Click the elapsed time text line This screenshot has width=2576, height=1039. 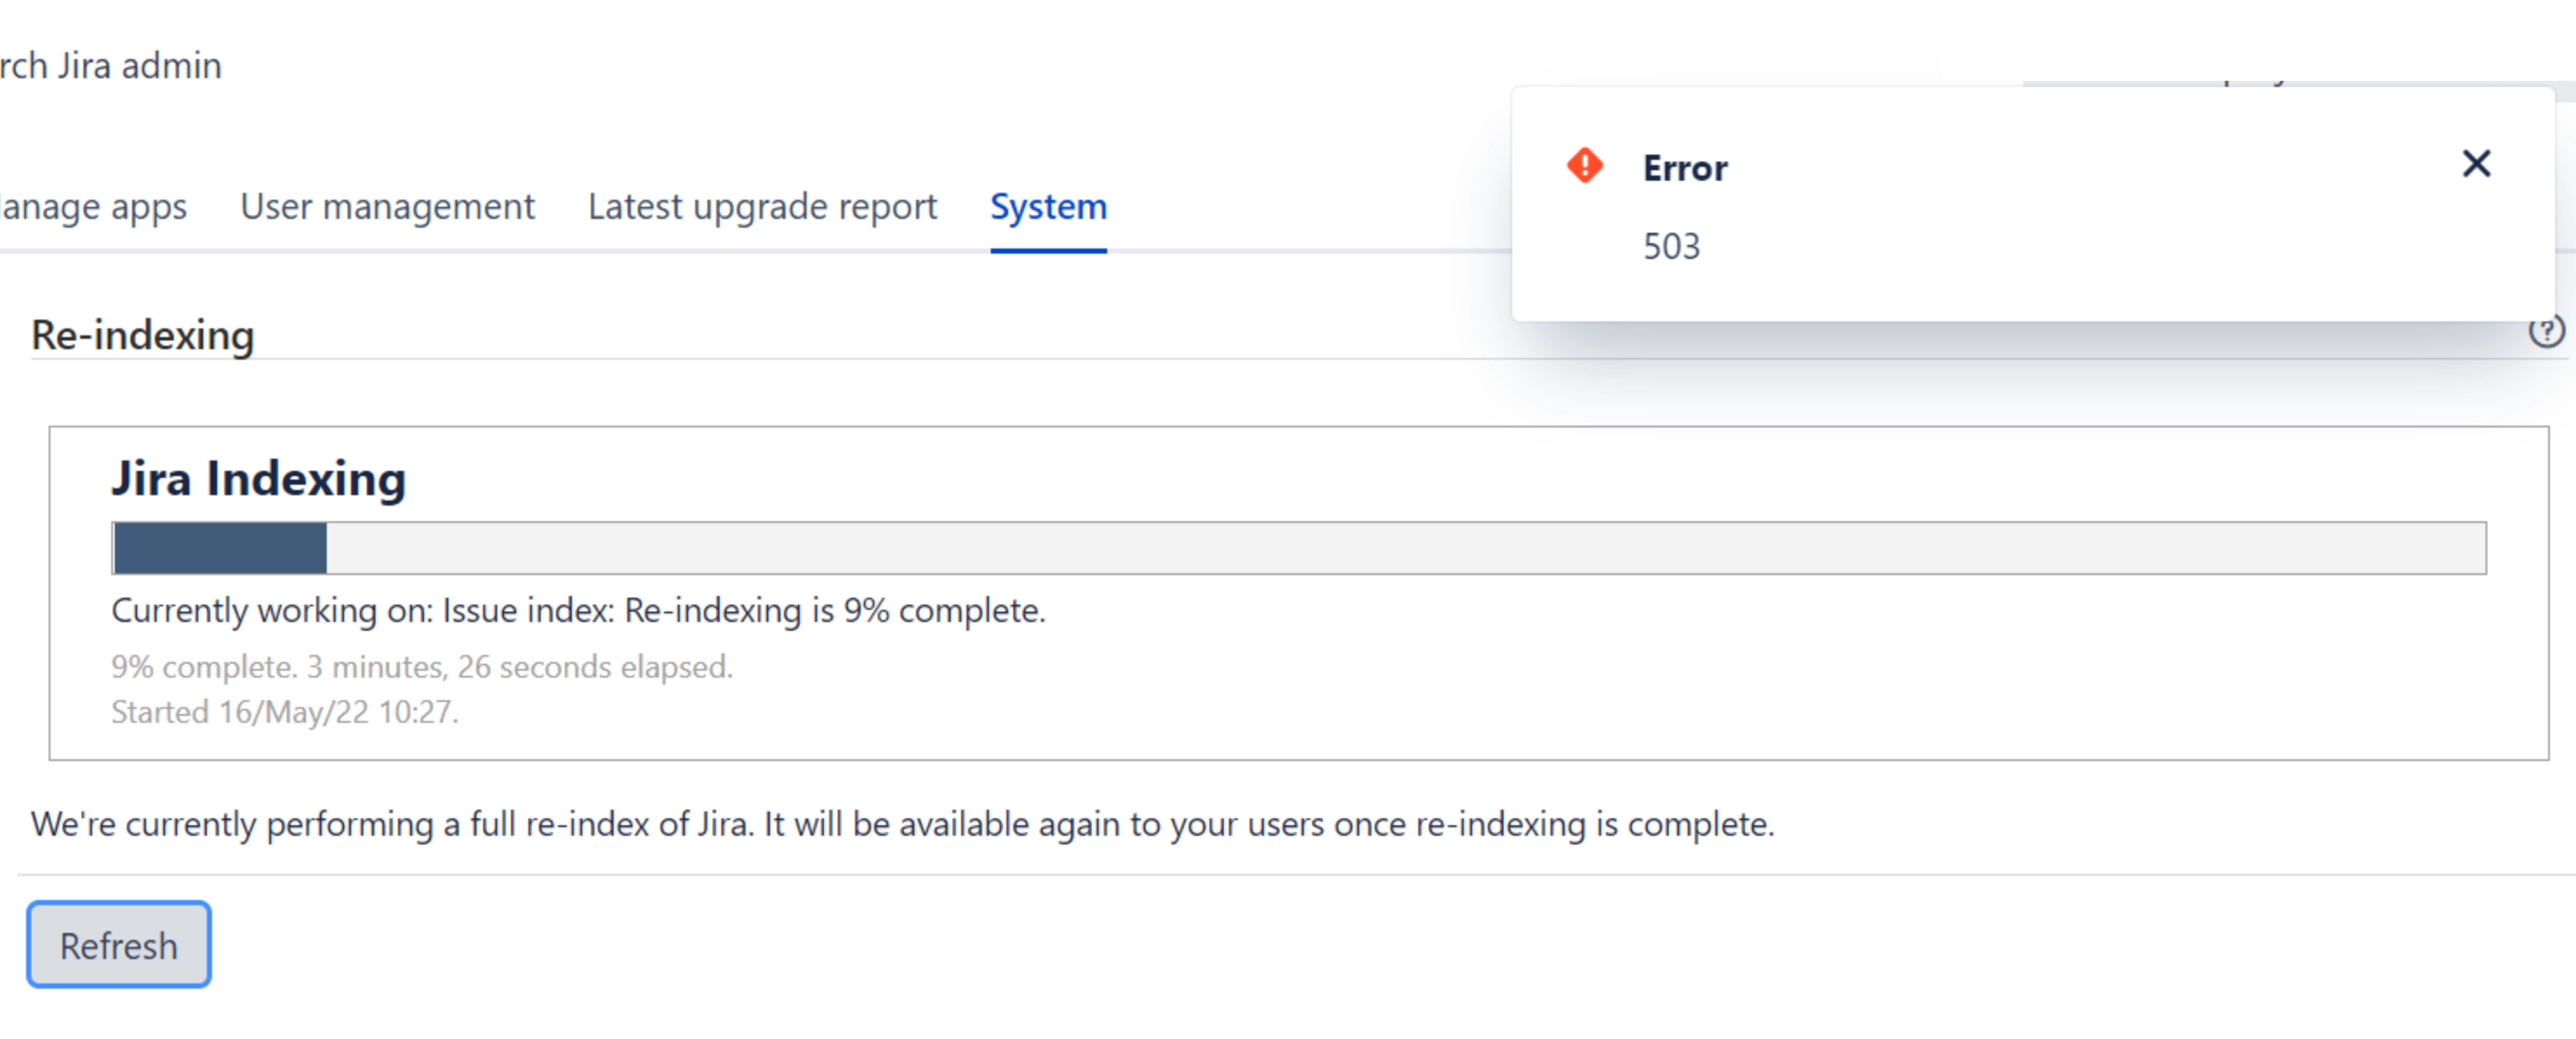tap(421, 667)
